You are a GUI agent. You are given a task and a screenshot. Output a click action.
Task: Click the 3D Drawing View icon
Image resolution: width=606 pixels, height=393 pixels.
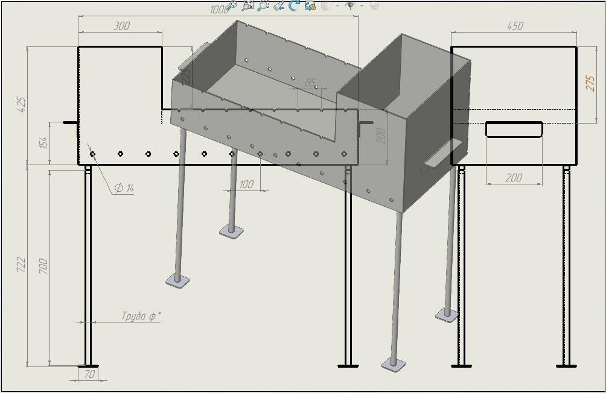tap(310, 5)
